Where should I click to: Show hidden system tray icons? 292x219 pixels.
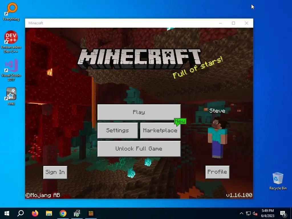click(x=241, y=213)
